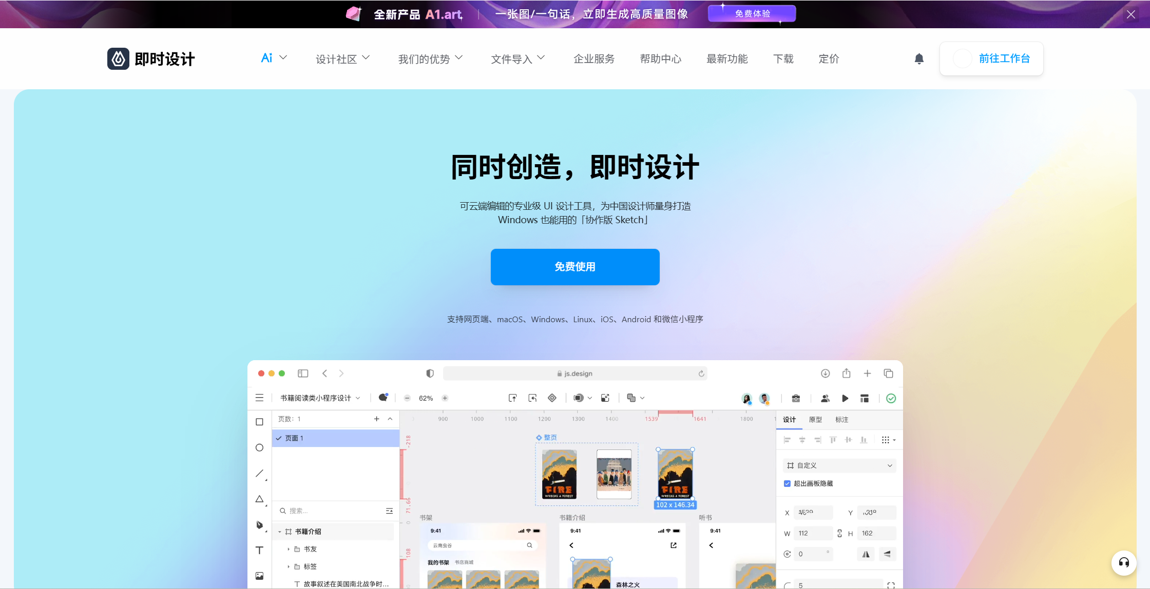Image resolution: width=1150 pixels, height=589 pixels.
Task: Click the browser share icon
Action: click(847, 373)
